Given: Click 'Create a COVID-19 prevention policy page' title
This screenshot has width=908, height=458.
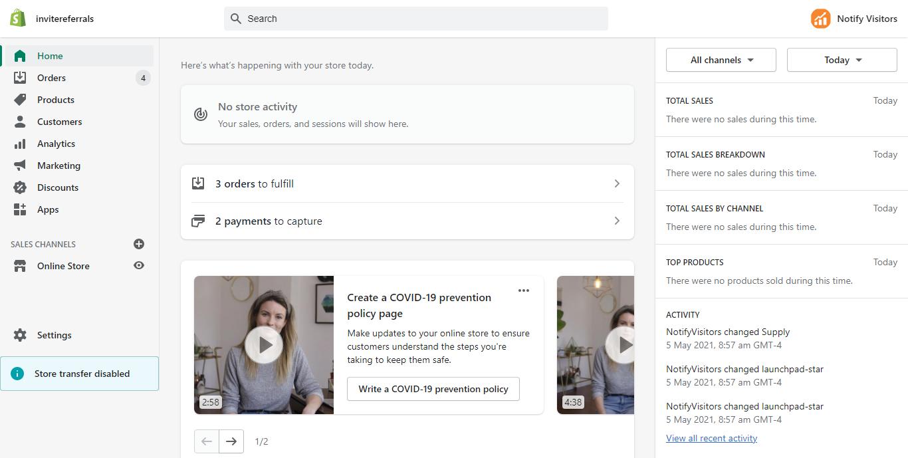Looking at the screenshot, I should (419, 305).
